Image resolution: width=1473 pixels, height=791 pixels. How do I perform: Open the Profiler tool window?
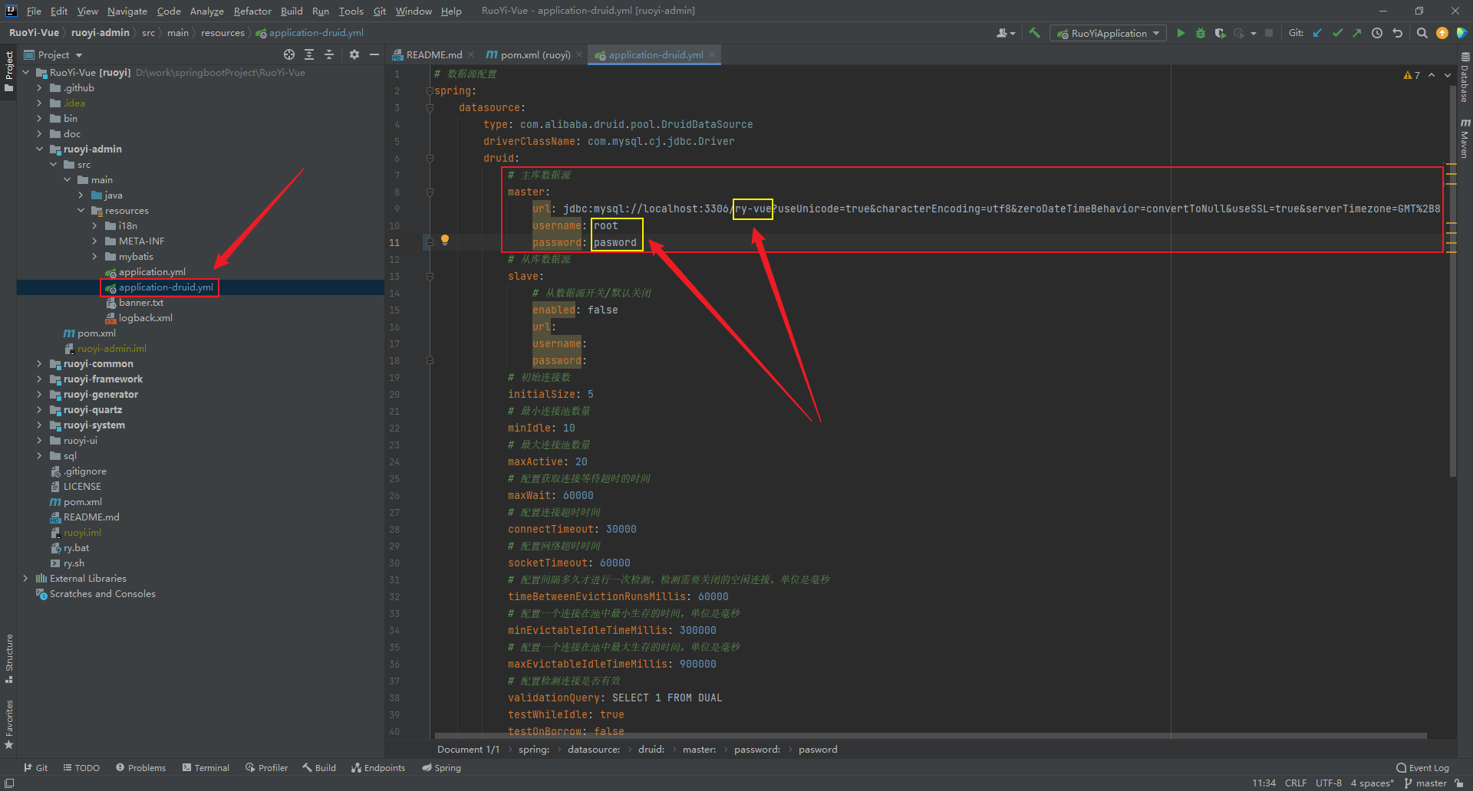(266, 767)
